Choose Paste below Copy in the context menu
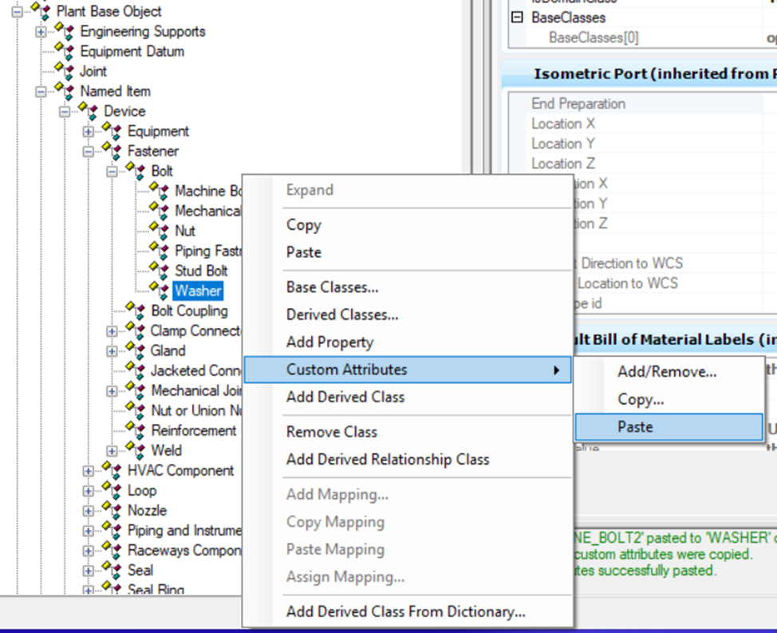Image resolution: width=777 pixels, height=633 pixels. [x=407, y=252]
